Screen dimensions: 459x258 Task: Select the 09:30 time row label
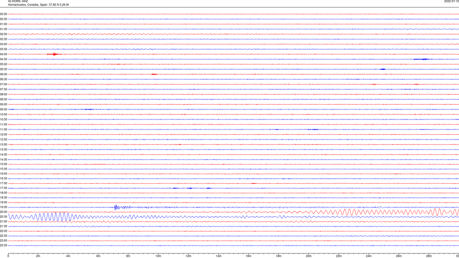(x=3, y=109)
